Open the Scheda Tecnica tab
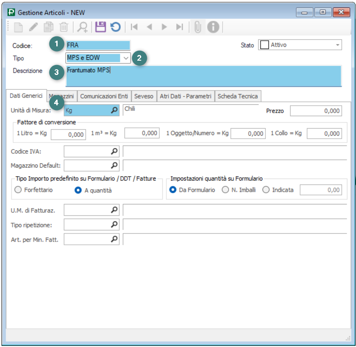This screenshot has width=356, height=347. coord(237,96)
